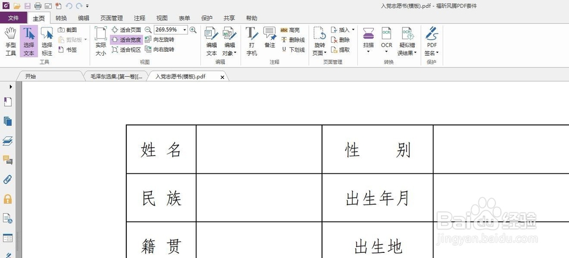Open the Comments panel in left sidebar
Image resolution: width=569 pixels, height=258 pixels.
tap(7, 160)
